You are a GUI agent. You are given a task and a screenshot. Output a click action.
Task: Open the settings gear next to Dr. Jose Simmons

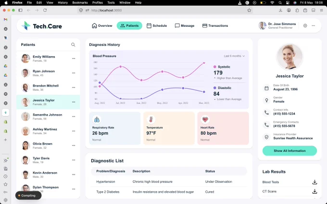pyautogui.click(x=305, y=25)
